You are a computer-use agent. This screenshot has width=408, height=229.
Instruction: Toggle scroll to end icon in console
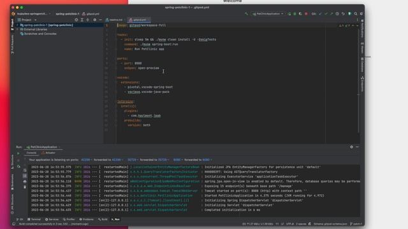[x=25, y=176]
